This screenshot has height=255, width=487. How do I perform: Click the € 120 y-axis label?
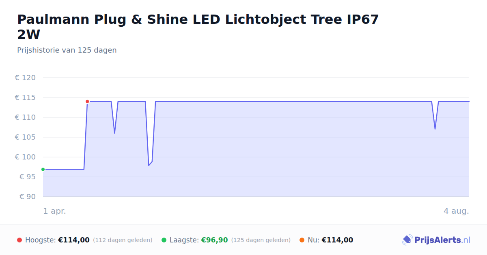coord(25,78)
